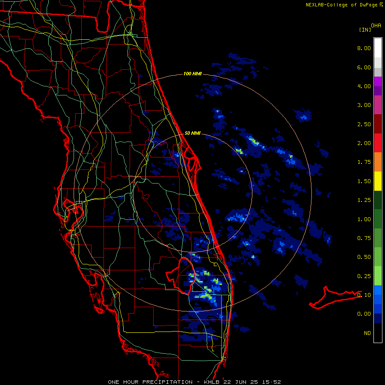
Task: Click the 1.00 legend value
Action: coord(364,219)
